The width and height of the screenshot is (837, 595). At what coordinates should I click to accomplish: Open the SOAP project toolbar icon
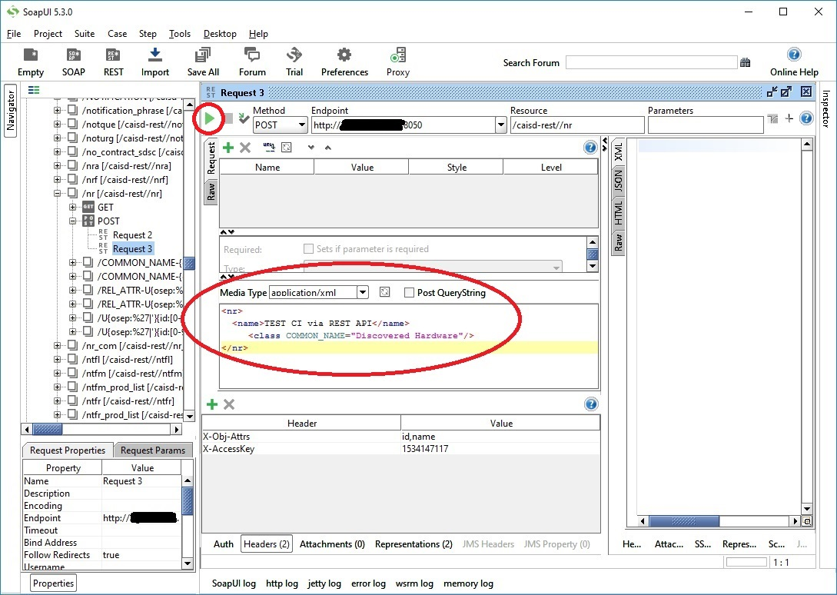[x=74, y=55]
